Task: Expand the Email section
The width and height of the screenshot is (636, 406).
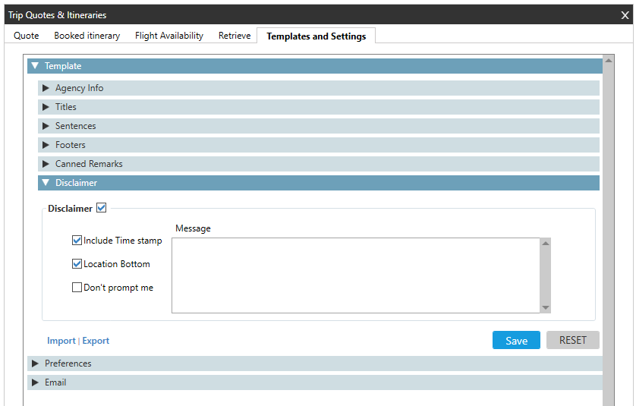Action: pos(35,382)
